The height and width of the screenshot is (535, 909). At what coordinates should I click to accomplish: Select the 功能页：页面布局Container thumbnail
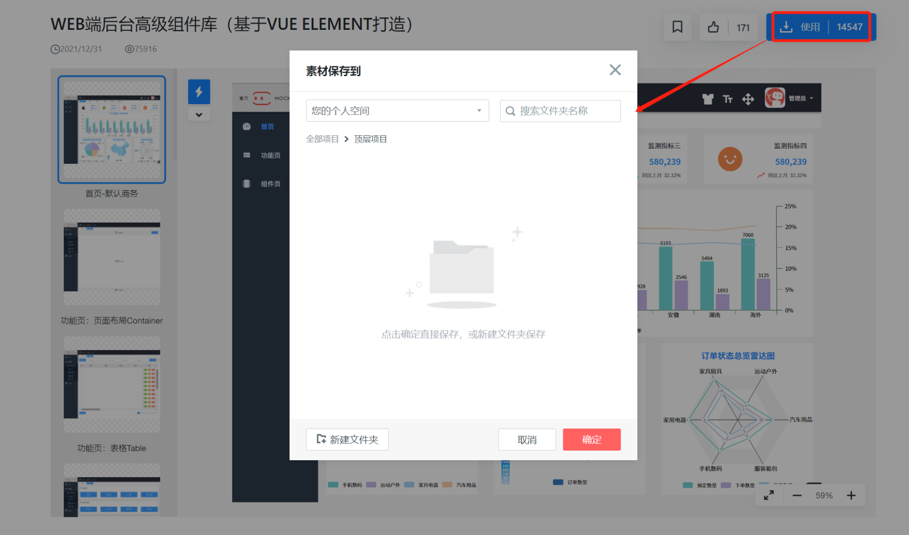(x=112, y=257)
